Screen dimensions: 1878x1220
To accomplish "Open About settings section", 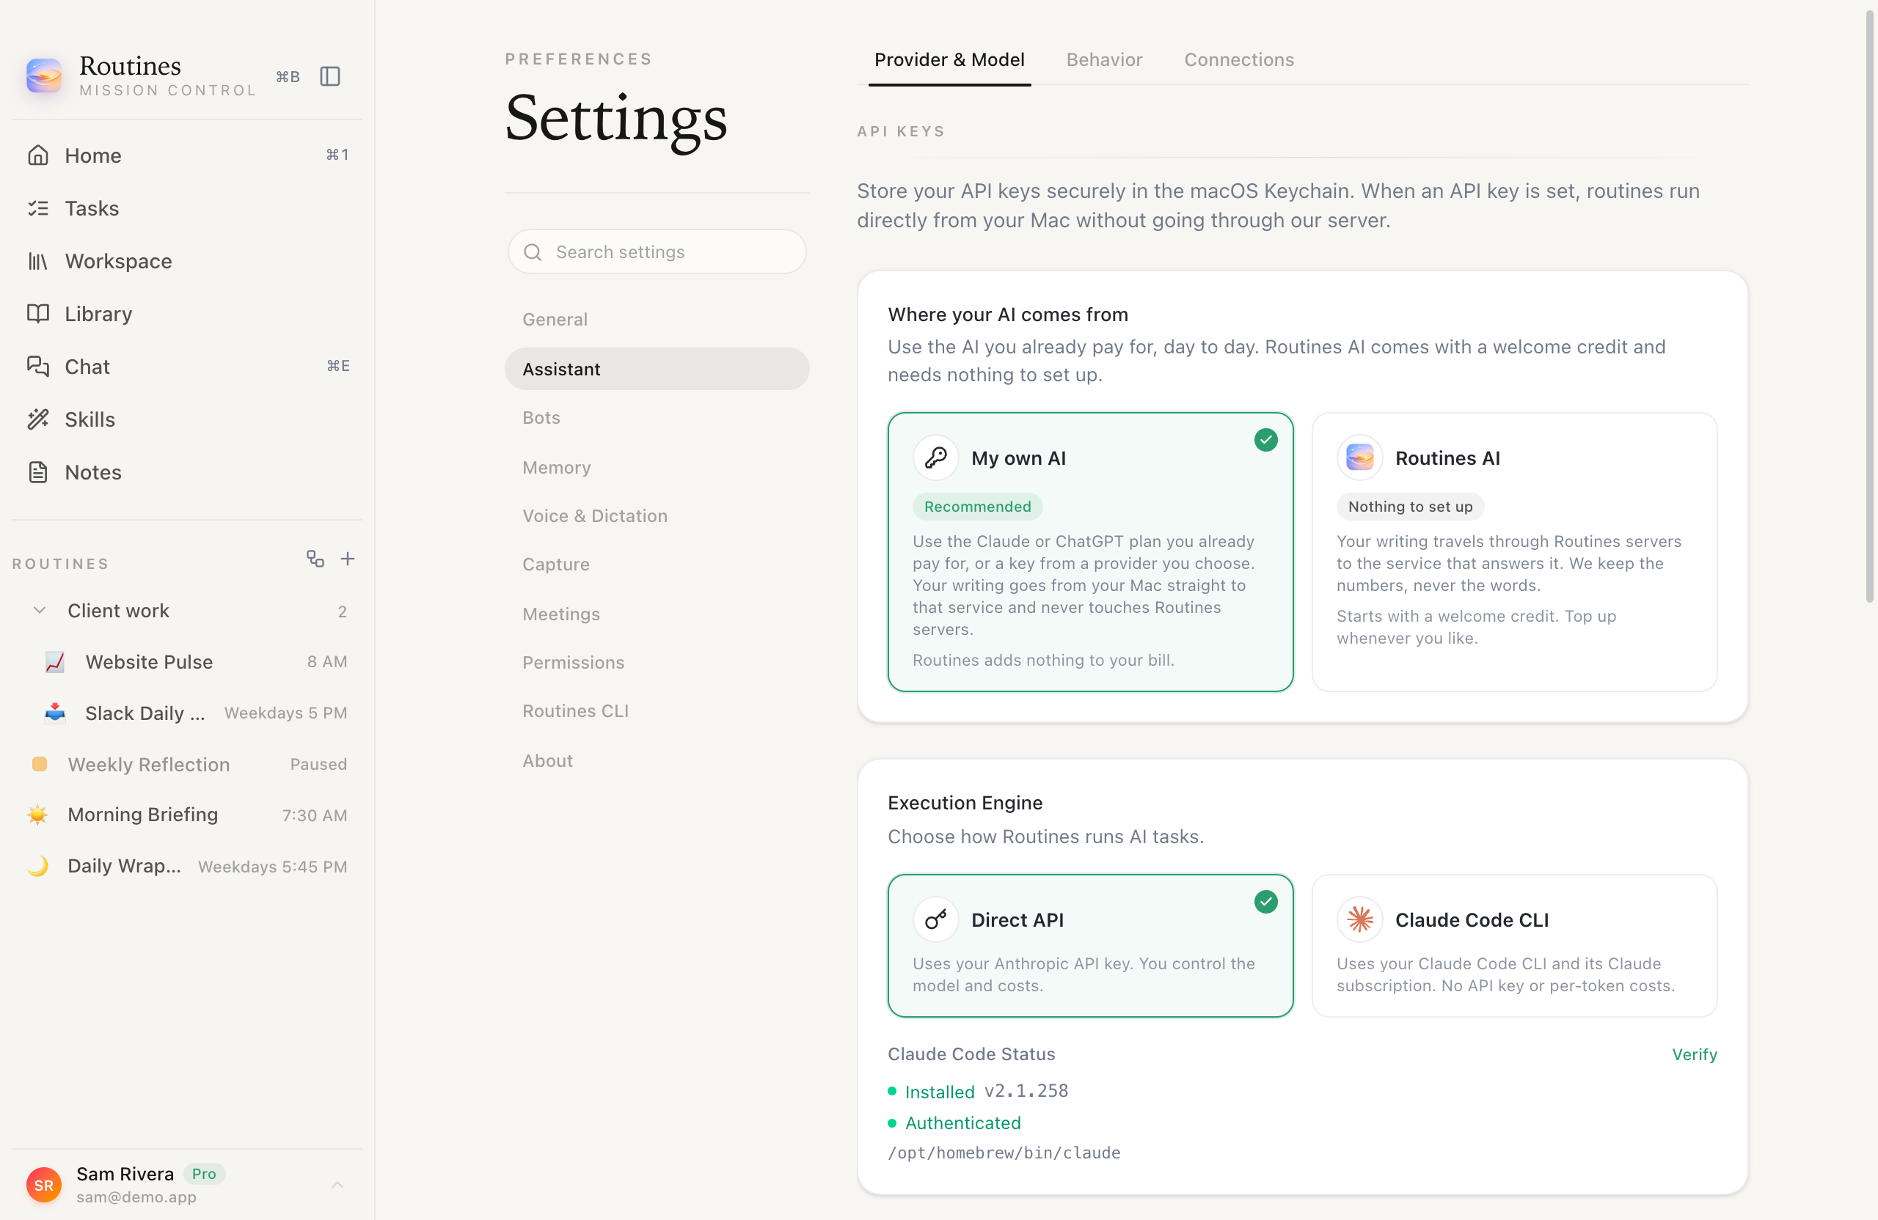I will [657, 761].
